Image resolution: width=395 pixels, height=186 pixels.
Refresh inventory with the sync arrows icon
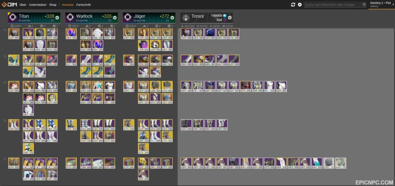[x=293, y=5]
